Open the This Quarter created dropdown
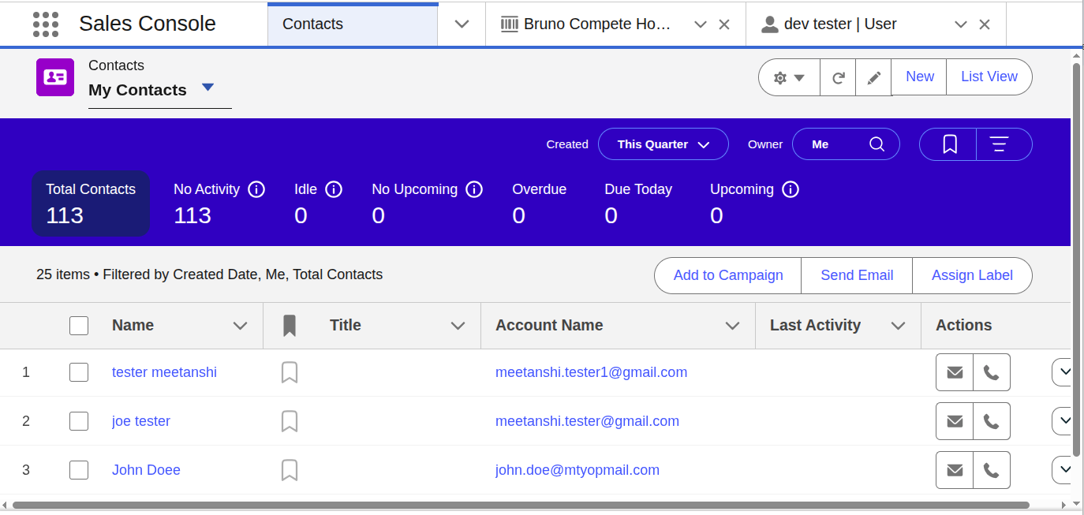Image resolution: width=1084 pixels, height=515 pixels. pos(663,144)
